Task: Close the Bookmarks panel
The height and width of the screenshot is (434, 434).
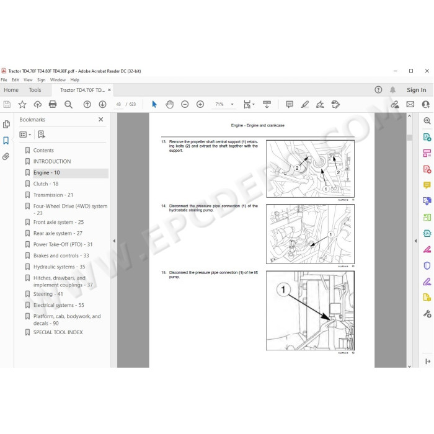Action: [x=100, y=119]
